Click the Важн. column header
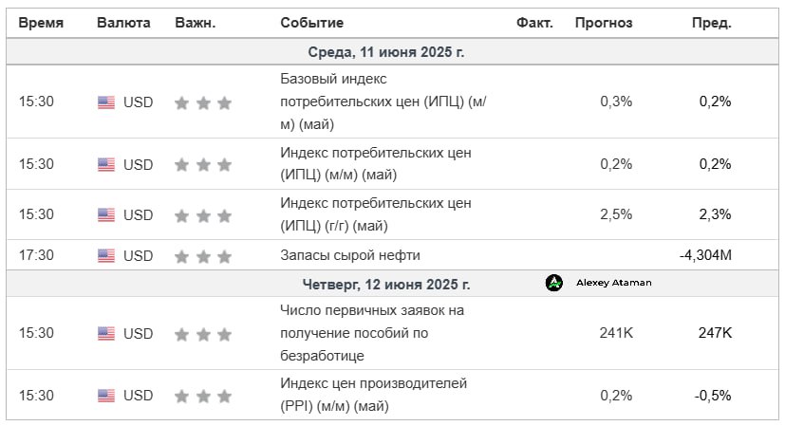The width and height of the screenshot is (785, 426). click(196, 23)
